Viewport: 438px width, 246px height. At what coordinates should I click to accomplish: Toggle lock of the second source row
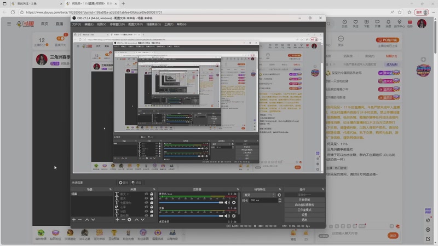point(152,198)
